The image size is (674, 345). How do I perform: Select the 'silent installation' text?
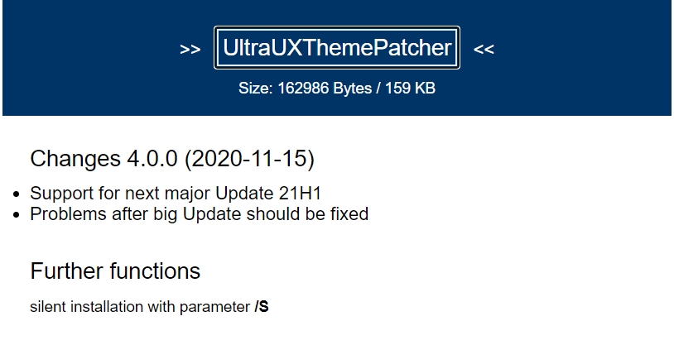click(86, 307)
